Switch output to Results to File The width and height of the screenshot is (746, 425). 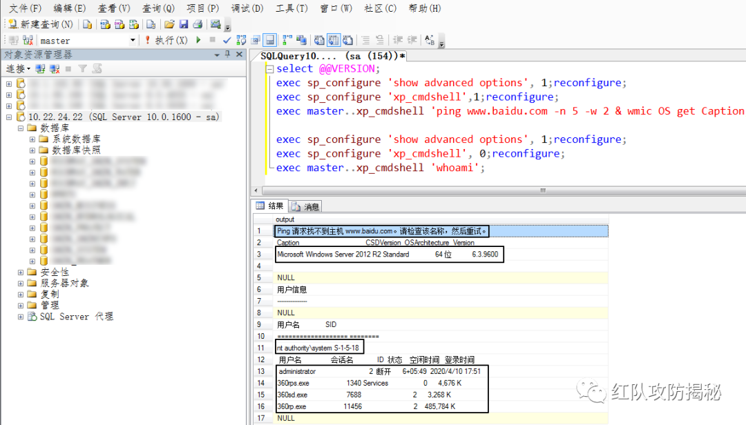pyautogui.click(x=347, y=41)
